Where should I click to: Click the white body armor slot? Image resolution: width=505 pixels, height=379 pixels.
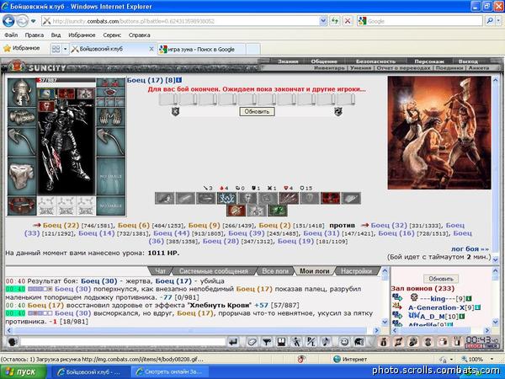click(22, 177)
